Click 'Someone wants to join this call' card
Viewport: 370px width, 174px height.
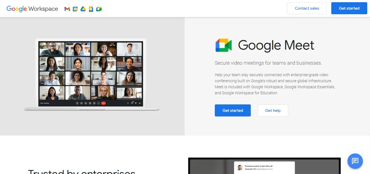coord(264,167)
